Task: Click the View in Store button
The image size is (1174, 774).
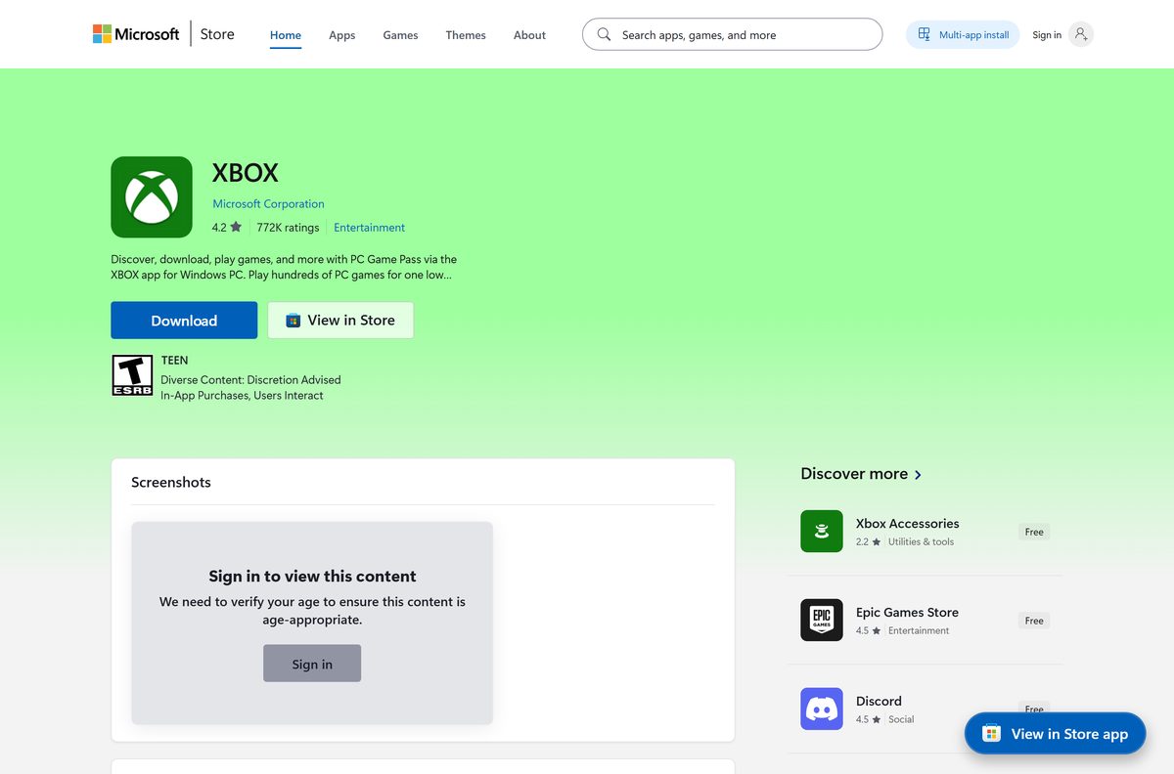Action: [x=340, y=321]
